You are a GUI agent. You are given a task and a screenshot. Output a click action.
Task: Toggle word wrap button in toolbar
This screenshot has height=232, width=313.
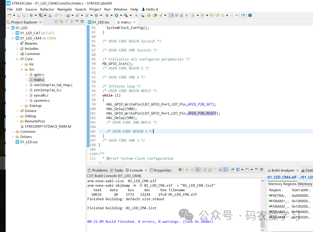pos(176,15)
